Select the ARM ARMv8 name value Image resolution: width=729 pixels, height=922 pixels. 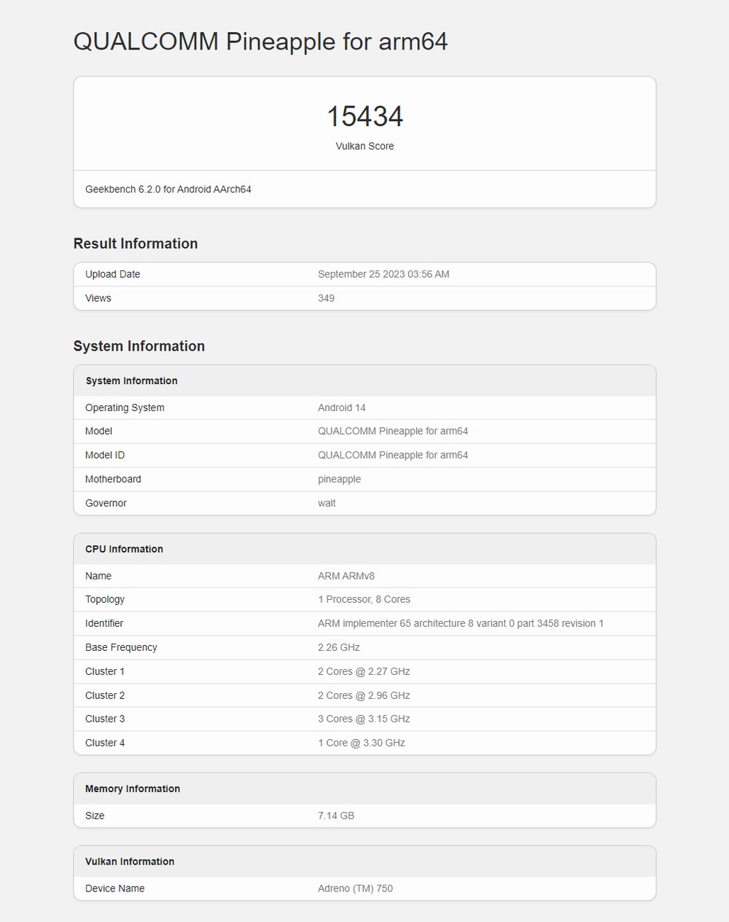tap(346, 576)
